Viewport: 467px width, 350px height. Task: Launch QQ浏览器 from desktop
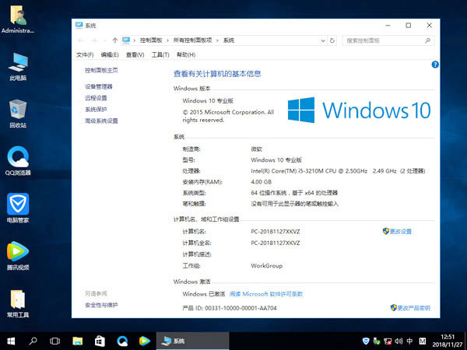[x=18, y=161]
